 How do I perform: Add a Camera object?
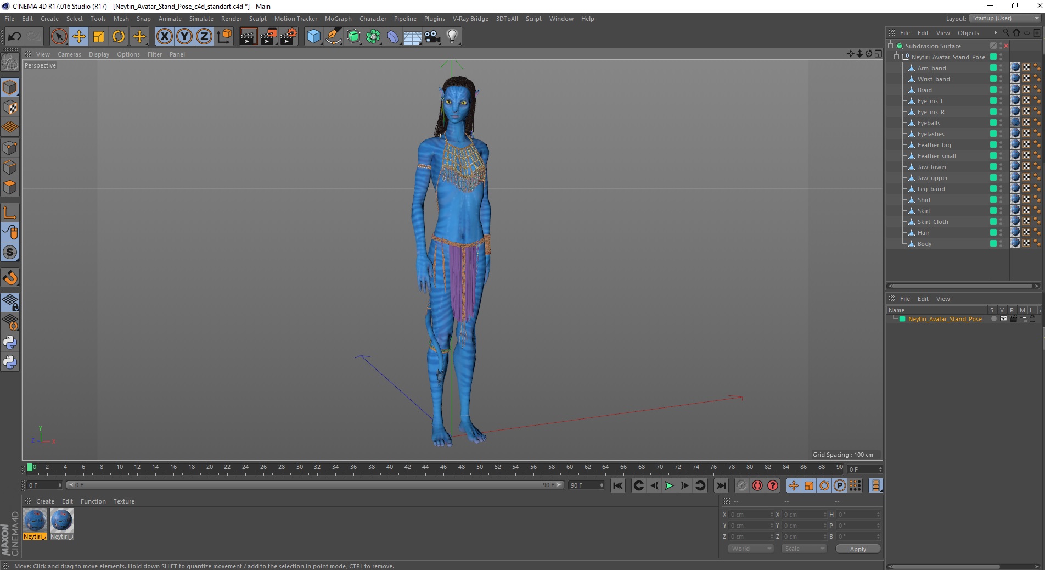[x=432, y=36]
